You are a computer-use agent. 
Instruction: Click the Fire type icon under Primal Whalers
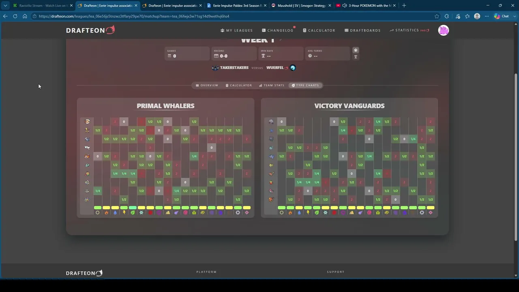point(106,213)
